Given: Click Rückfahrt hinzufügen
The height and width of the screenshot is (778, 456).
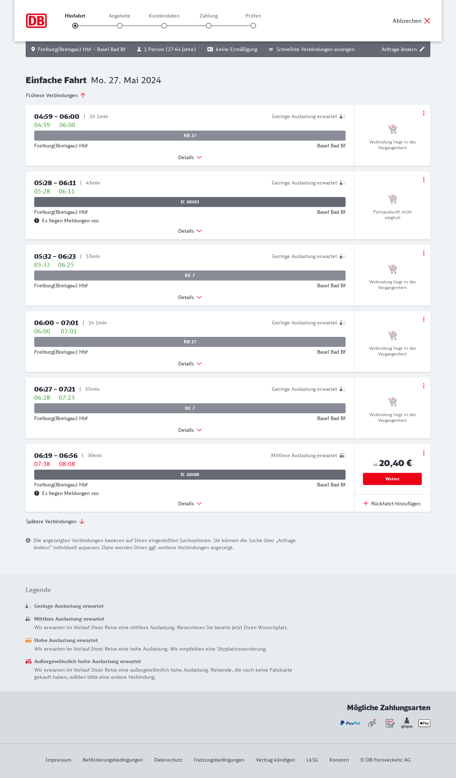Looking at the screenshot, I should tap(392, 504).
